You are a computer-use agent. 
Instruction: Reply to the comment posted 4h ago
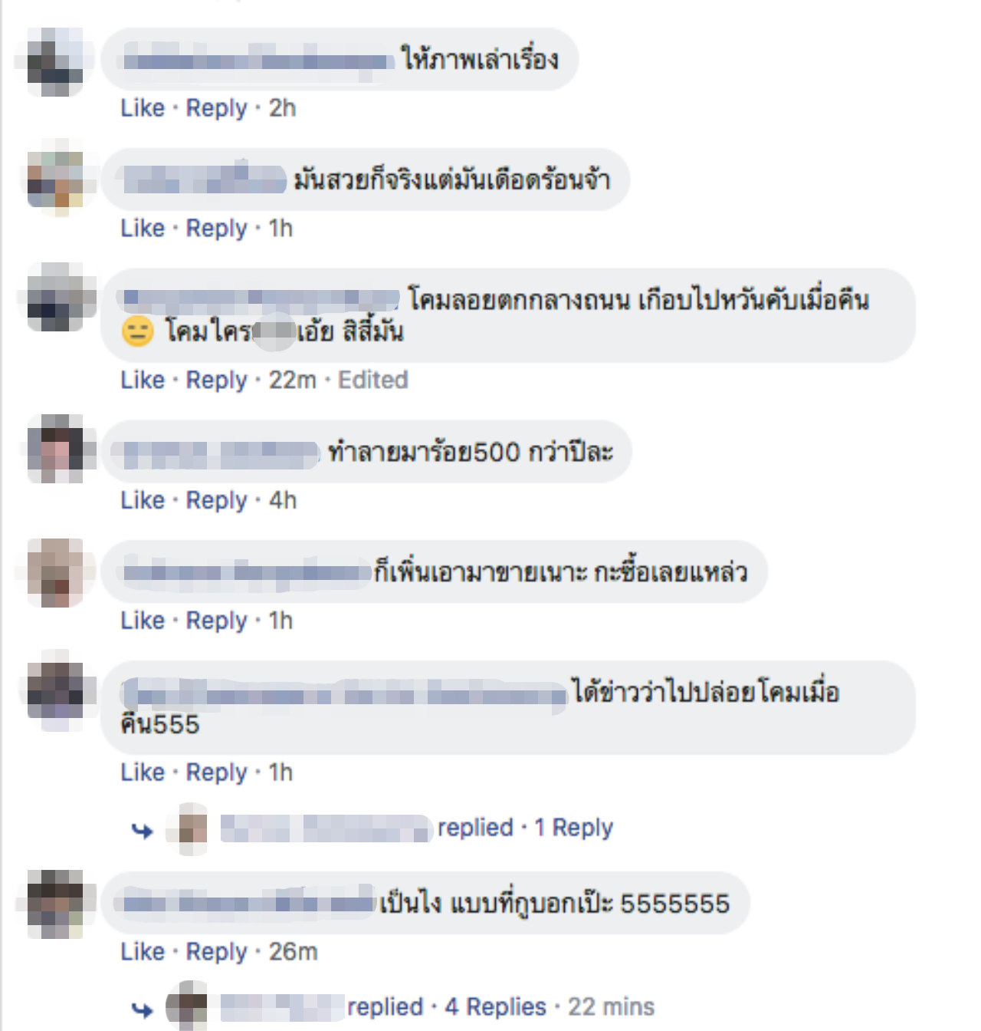(217, 500)
